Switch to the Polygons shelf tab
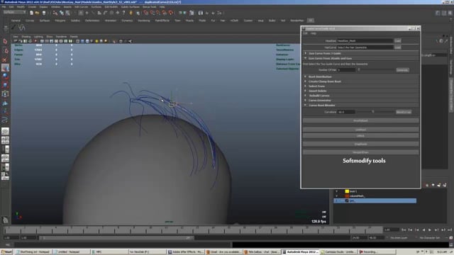This screenshot has width=454, height=255. tap(60, 21)
